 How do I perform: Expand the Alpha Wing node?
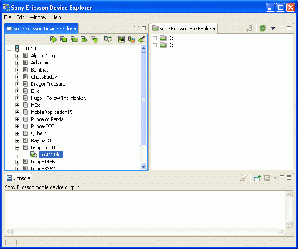click(17, 56)
